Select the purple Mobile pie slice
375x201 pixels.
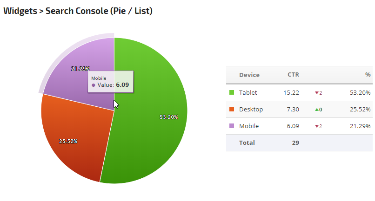click(x=70, y=84)
